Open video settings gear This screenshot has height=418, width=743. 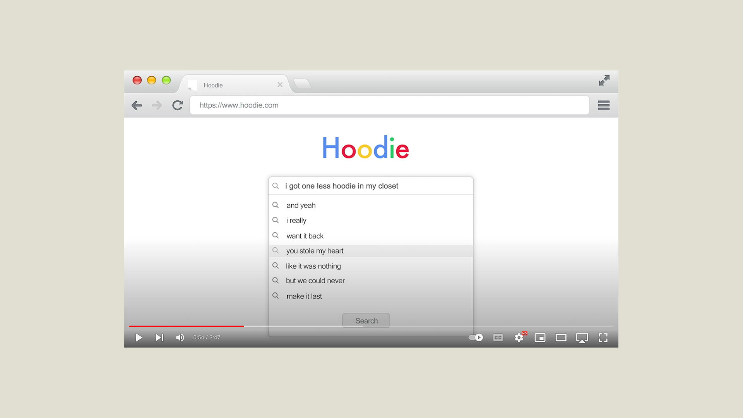(x=519, y=337)
